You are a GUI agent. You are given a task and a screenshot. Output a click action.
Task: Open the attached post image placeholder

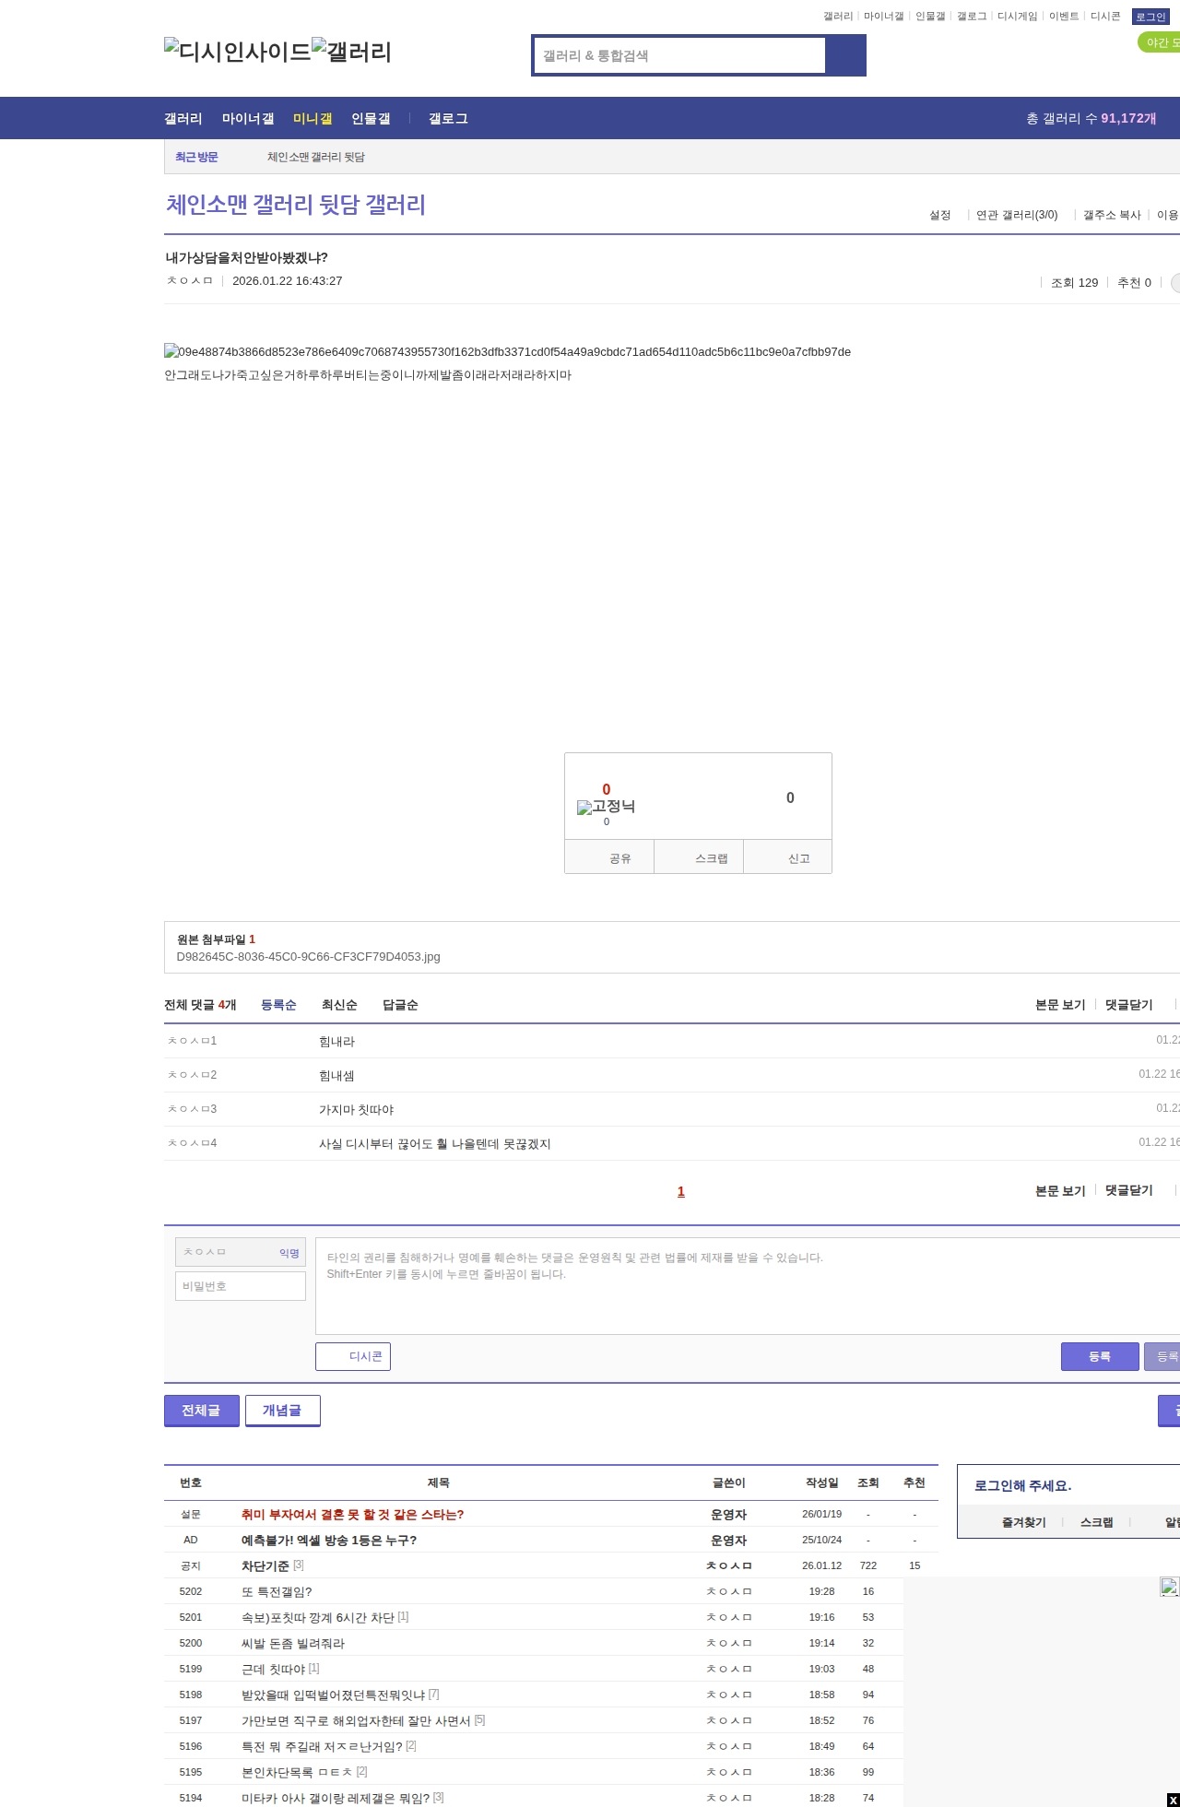click(x=507, y=351)
